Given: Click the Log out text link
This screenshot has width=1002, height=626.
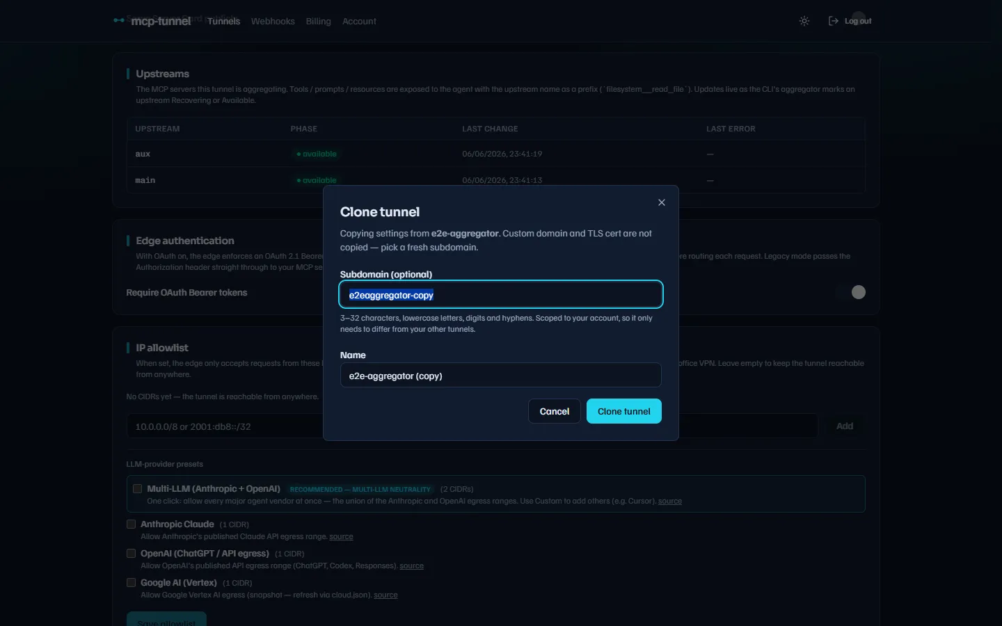Looking at the screenshot, I should click(x=858, y=21).
